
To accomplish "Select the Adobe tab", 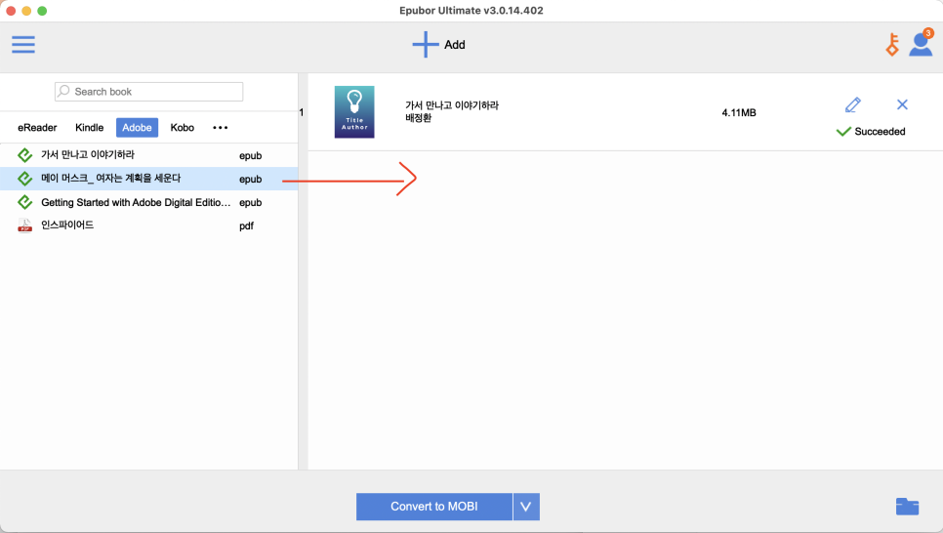I will 137,128.
